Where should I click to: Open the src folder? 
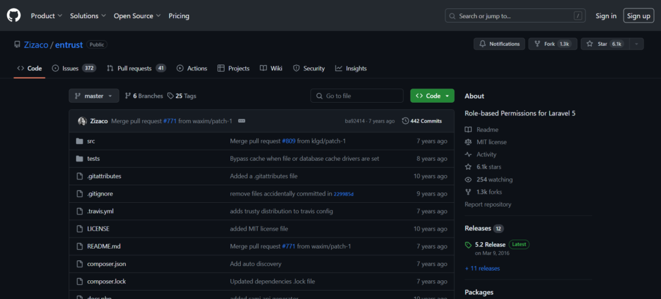point(91,141)
